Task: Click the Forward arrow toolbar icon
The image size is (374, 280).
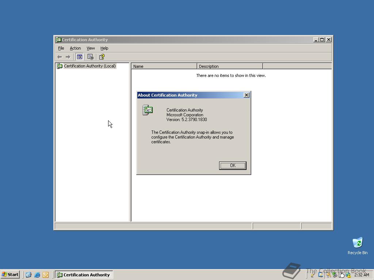Action: pos(68,57)
